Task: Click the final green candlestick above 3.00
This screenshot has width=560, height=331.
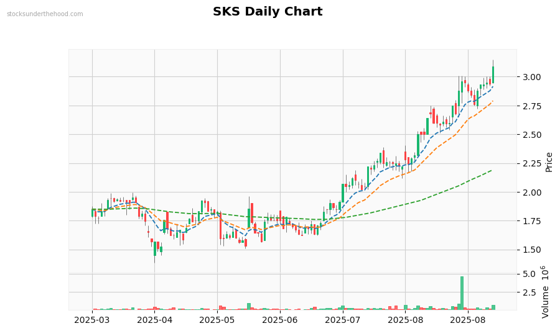Action: 493,75
